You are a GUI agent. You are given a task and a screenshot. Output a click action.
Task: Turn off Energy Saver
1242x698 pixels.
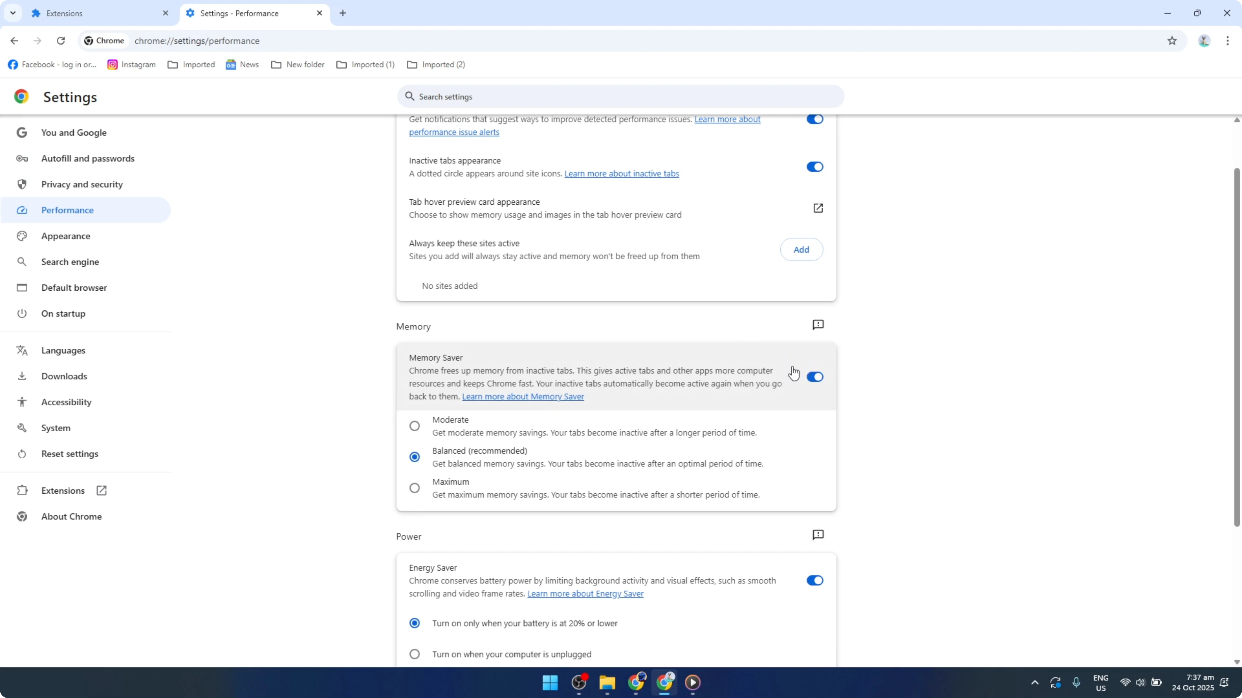click(815, 580)
